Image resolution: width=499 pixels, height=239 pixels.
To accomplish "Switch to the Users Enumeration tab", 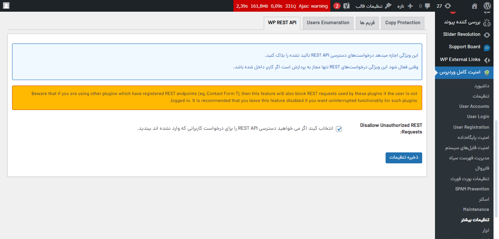I will click(x=328, y=23).
